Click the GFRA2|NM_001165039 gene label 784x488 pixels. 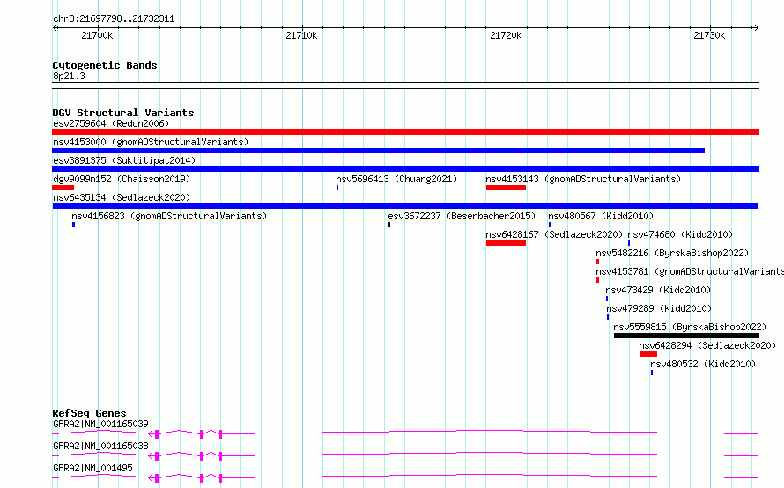tap(100, 424)
